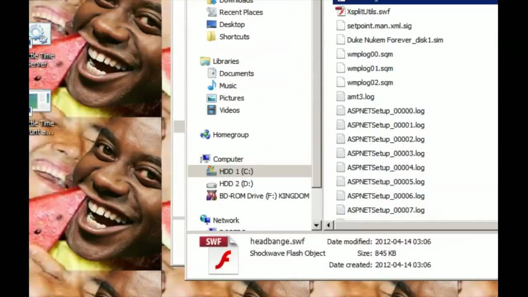Select file ASPNETSetup_00001.log
Screen dimensions: 528x297
pyautogui.click(x=386, y=125)
